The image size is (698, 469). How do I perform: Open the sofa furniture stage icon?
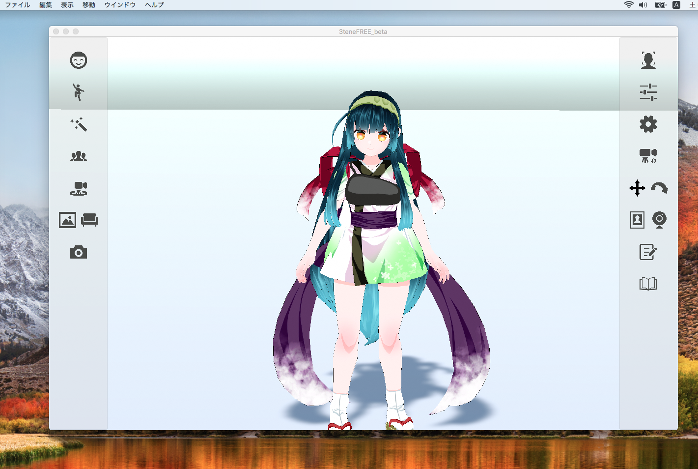89,220
